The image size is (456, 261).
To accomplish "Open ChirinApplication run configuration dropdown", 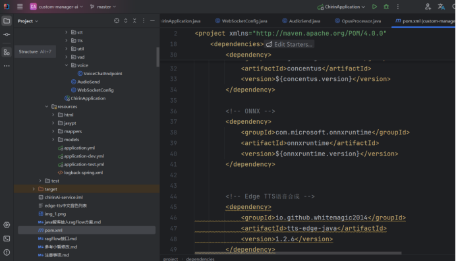I will 341,7.
